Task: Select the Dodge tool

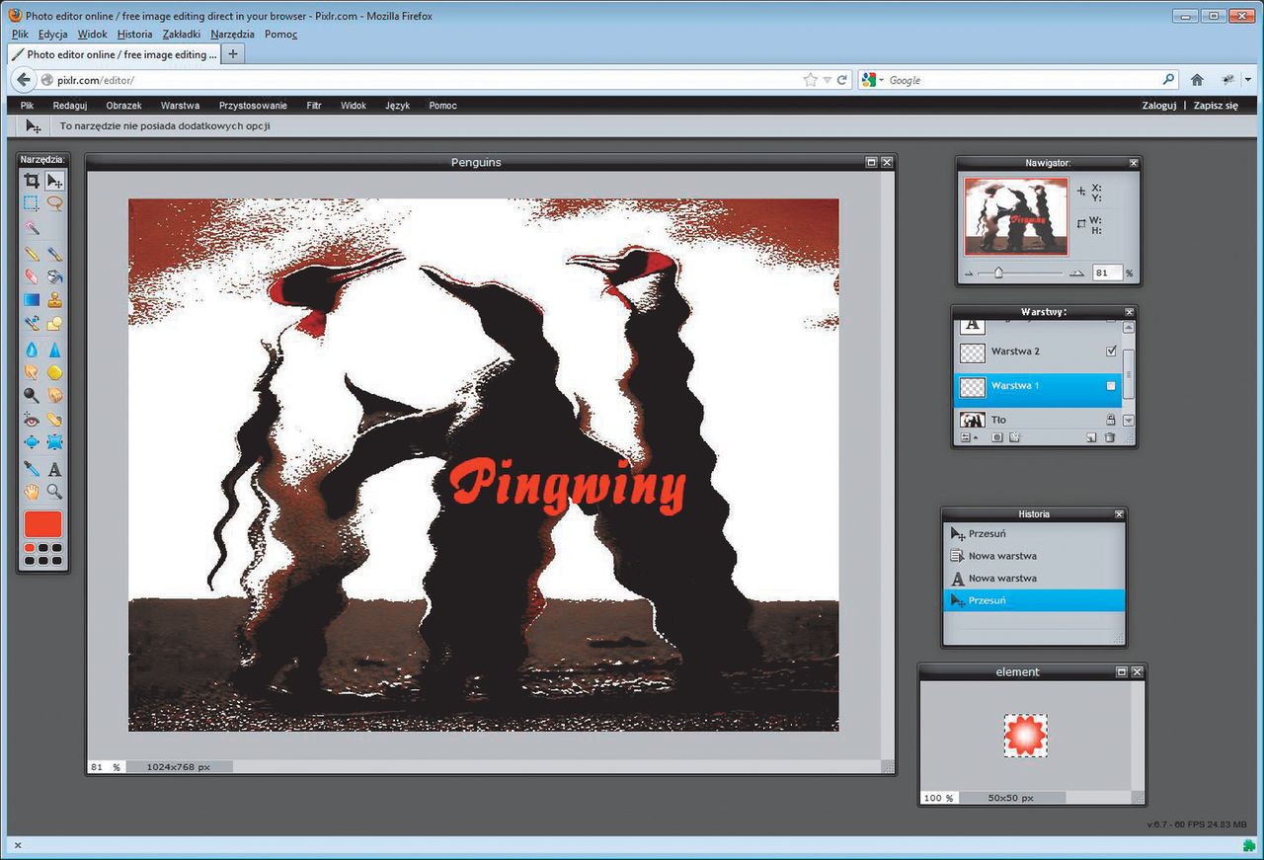Action: (x=32, y=395)
